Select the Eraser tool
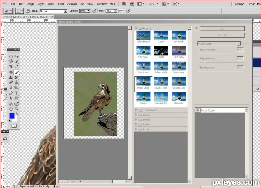 point(11,82)
